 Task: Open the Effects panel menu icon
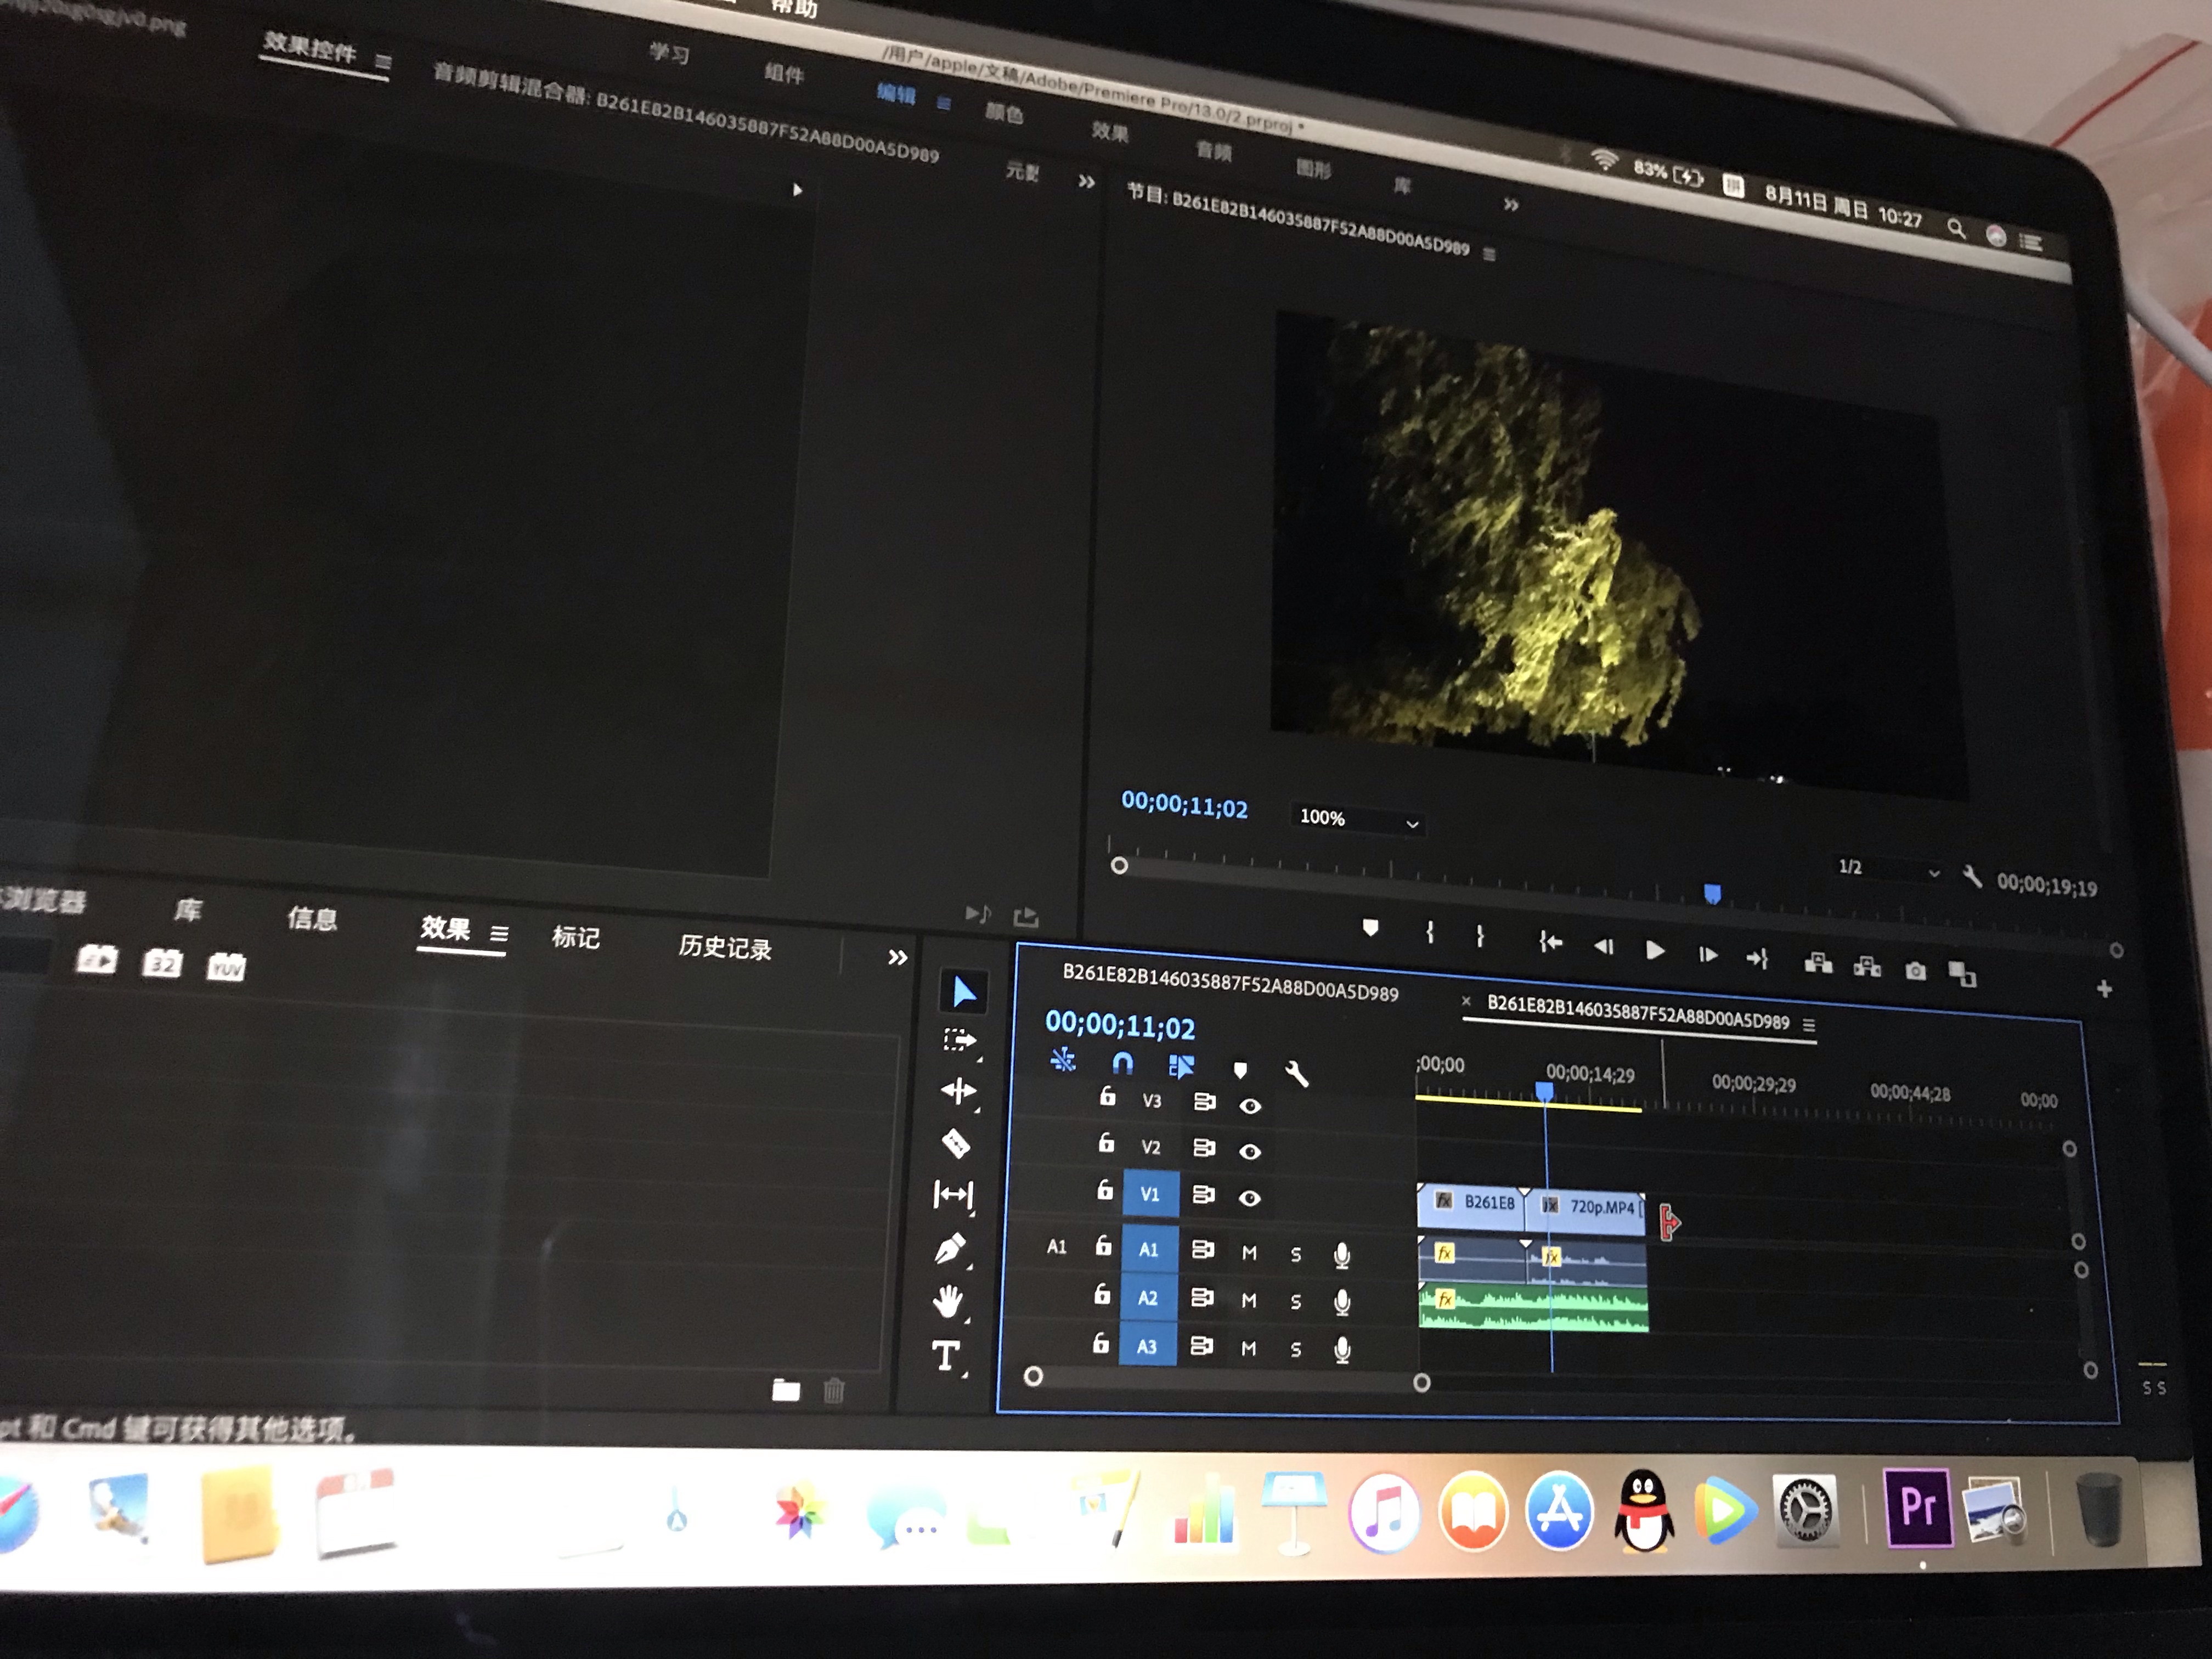[499, 934]
